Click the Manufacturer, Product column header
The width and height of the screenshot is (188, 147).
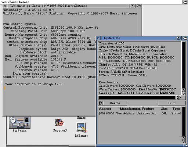[x=137, y=109]
